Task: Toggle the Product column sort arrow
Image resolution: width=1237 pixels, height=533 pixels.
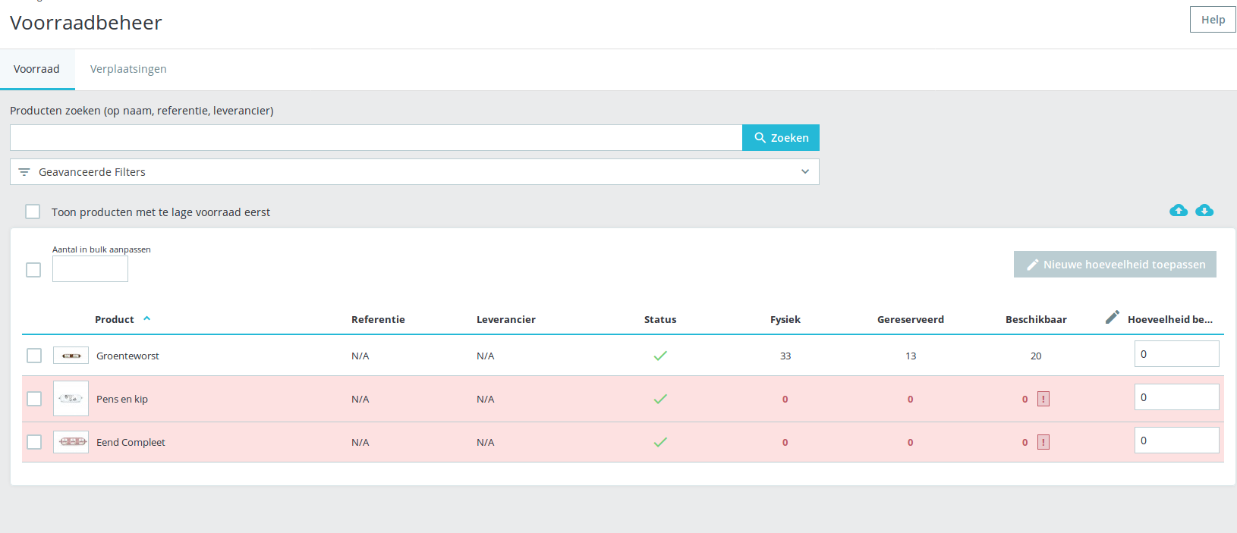Action: [x=147, y=318]
